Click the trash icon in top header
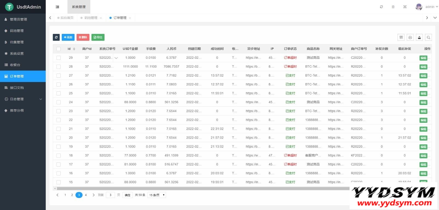439x210 pixels. pos(393,7)
